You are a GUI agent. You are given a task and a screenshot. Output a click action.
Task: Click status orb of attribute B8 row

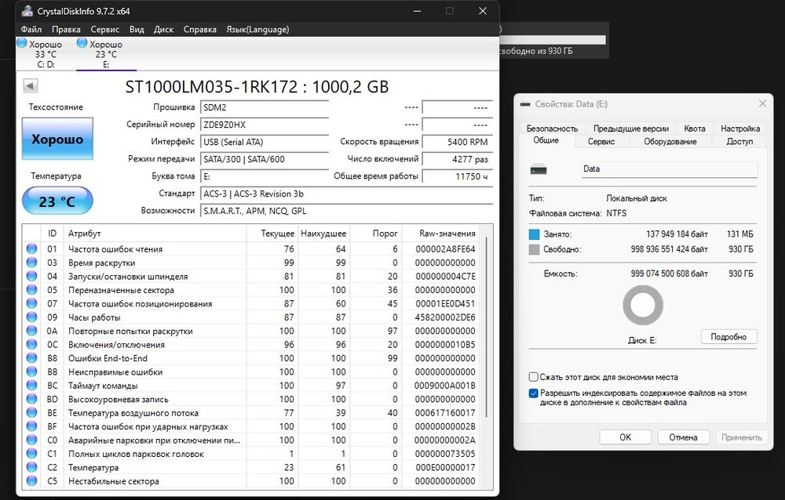pyautogui.click(x=31, y=358)
